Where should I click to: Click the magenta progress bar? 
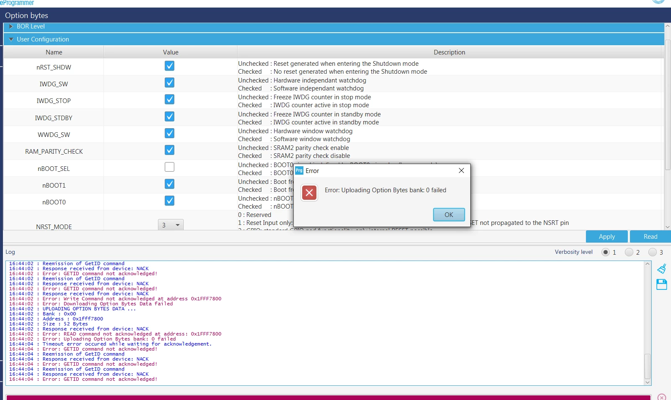tap(329, 397)
